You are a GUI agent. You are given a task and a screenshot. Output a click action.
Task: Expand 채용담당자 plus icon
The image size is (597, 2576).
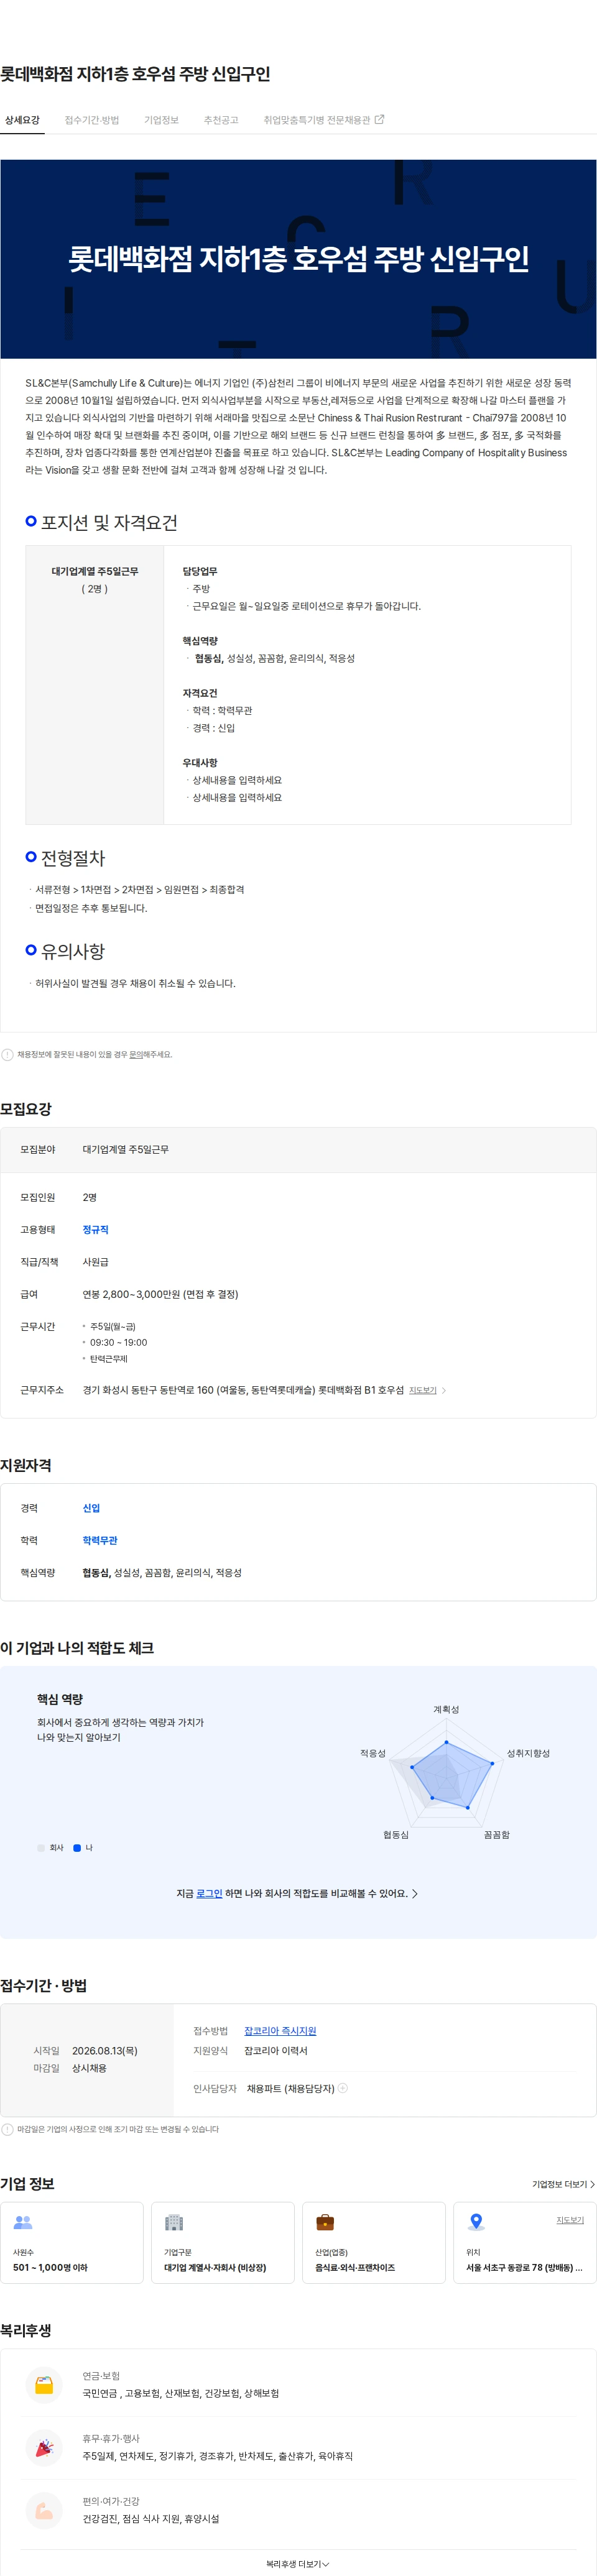coord(343,2087)
